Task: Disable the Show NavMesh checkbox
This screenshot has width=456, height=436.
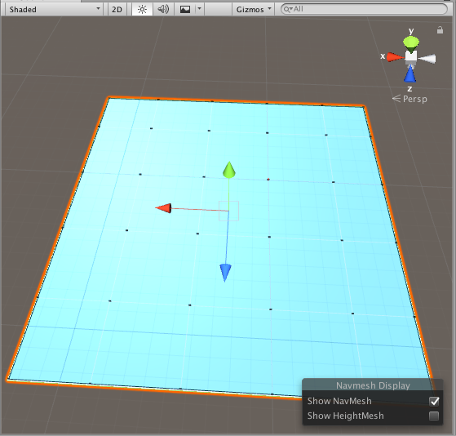Action: pos(434,402)
